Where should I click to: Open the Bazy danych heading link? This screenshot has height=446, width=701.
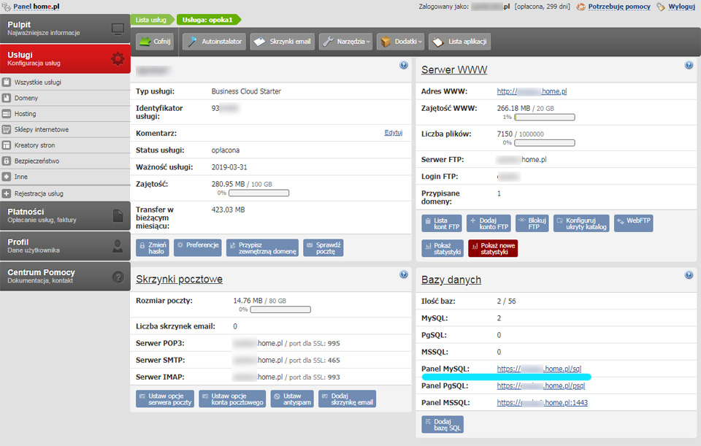click(451, 280)
